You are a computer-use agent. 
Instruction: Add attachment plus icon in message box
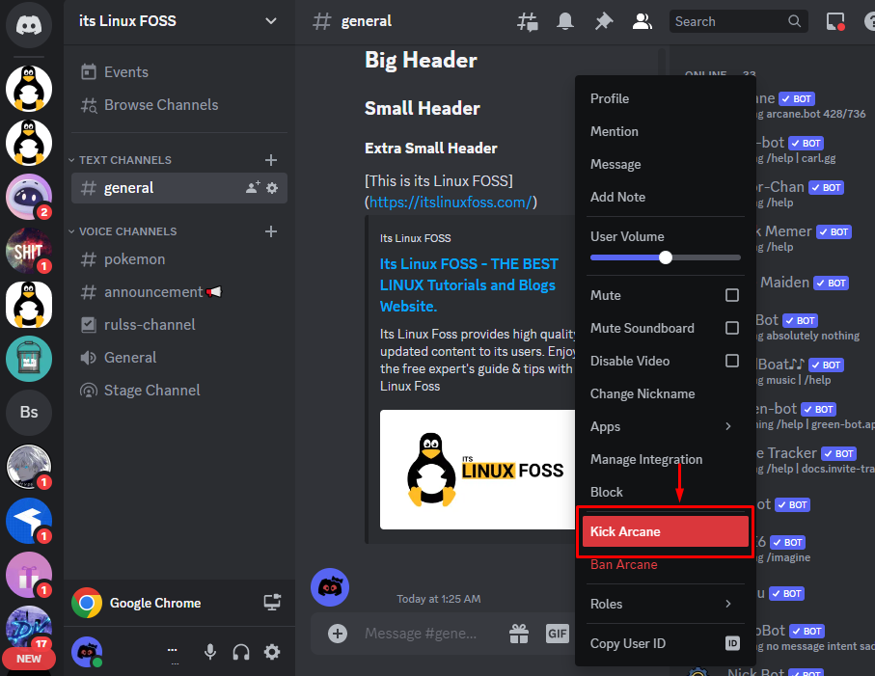tap(337, 634)
